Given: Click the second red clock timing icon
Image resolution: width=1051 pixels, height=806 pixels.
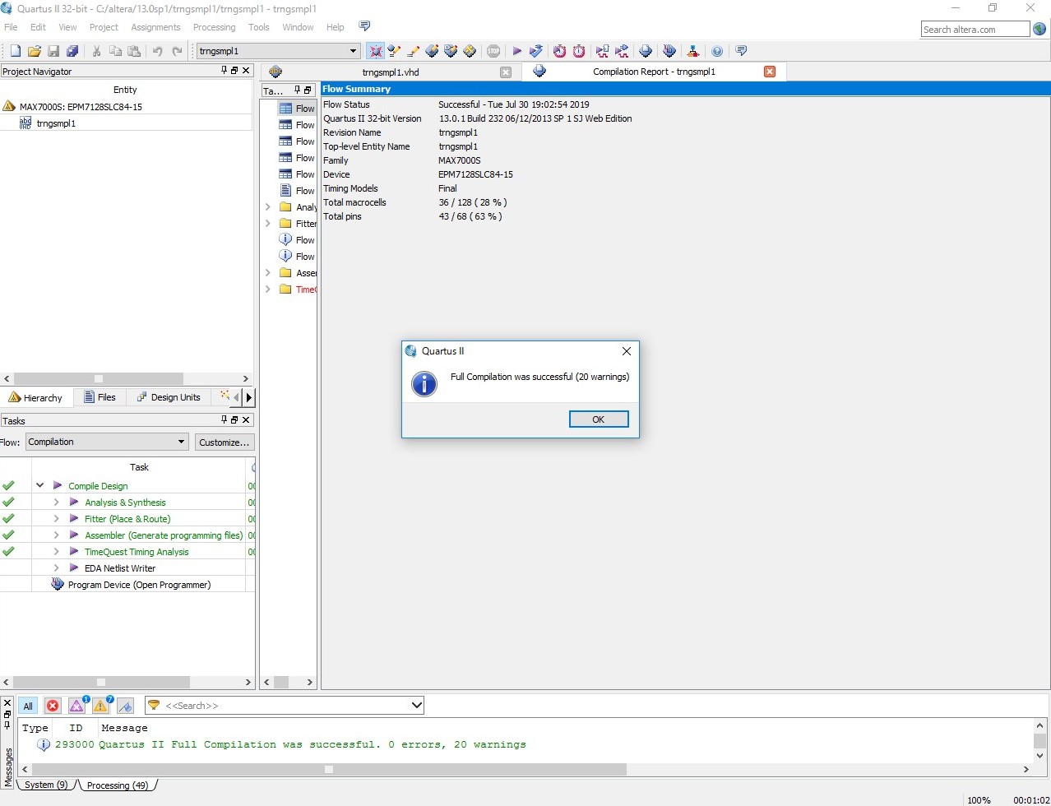Looking at the screenshot, I should coord(579,51).
